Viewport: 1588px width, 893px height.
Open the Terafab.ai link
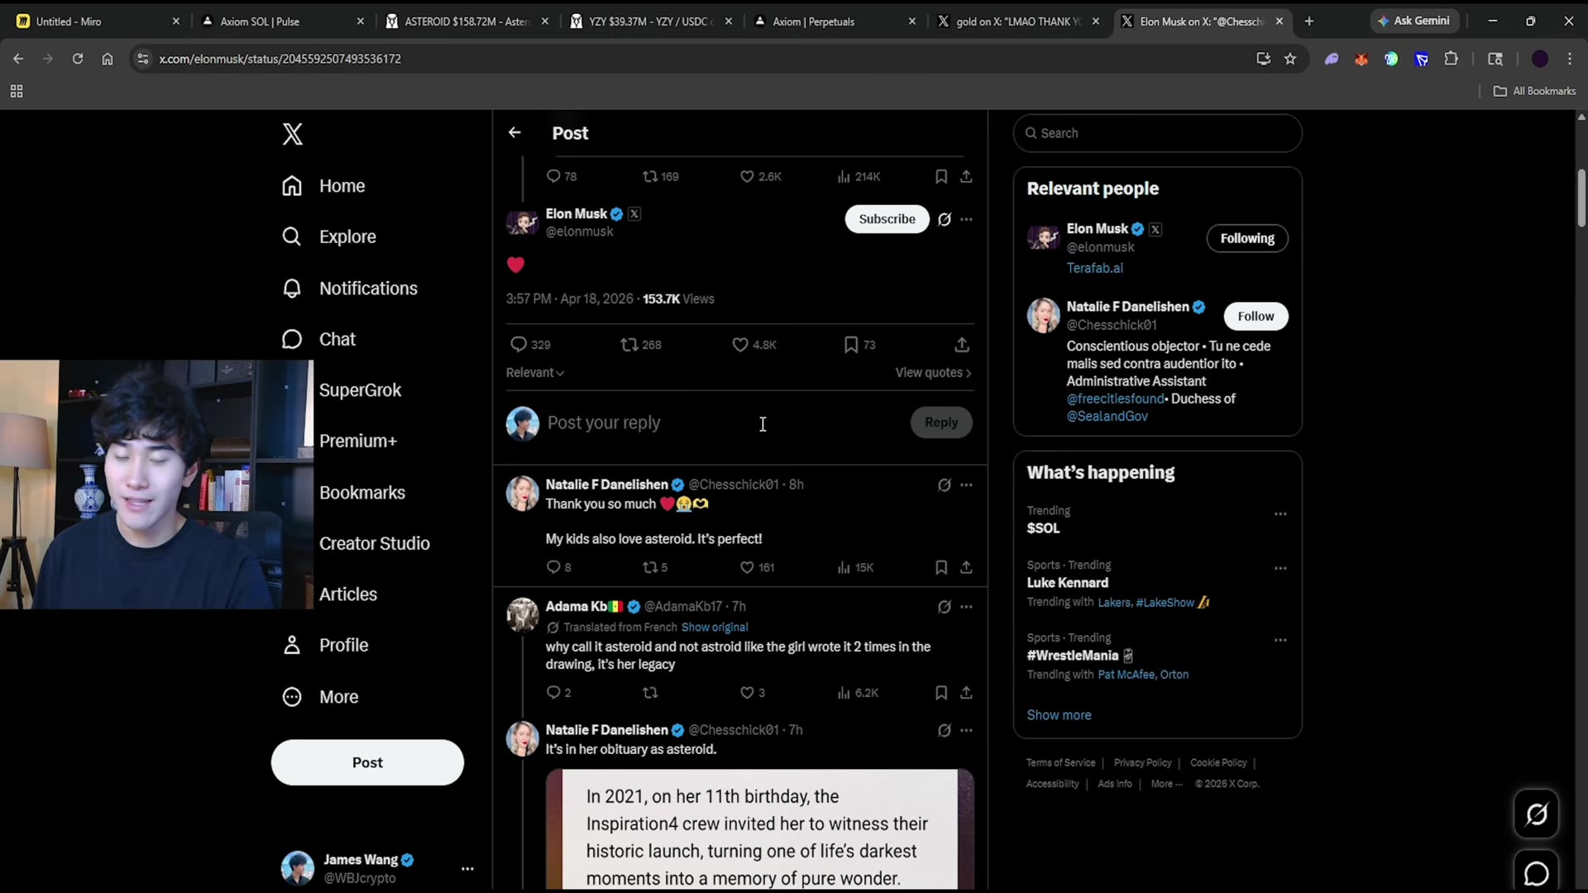pos(1094,269)
